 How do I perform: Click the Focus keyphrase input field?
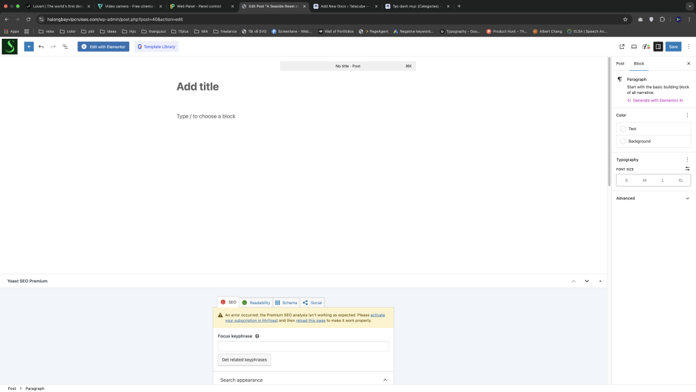303,346
